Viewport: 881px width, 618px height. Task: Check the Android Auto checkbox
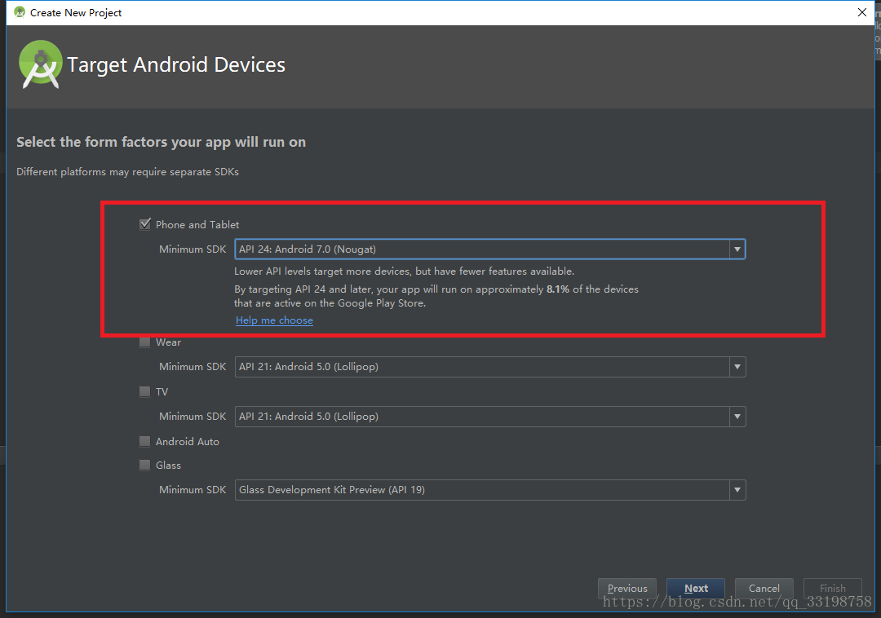pos(145,441)
